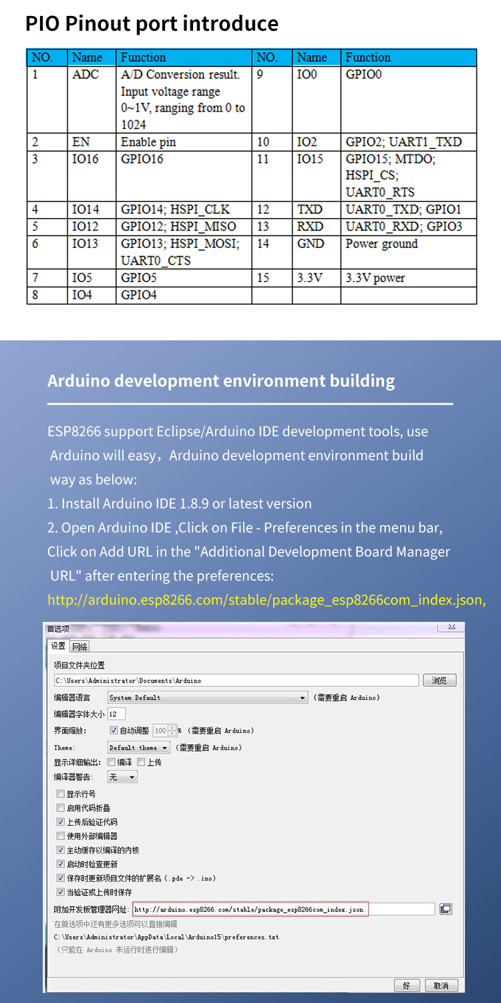The image size is (501, 1003).
Task: Click the 好 OK button
Action: [407, 986]
